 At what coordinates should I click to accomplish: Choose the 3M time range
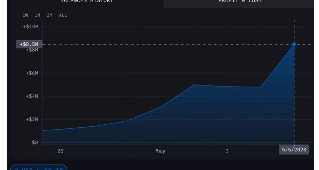point(49,15)
